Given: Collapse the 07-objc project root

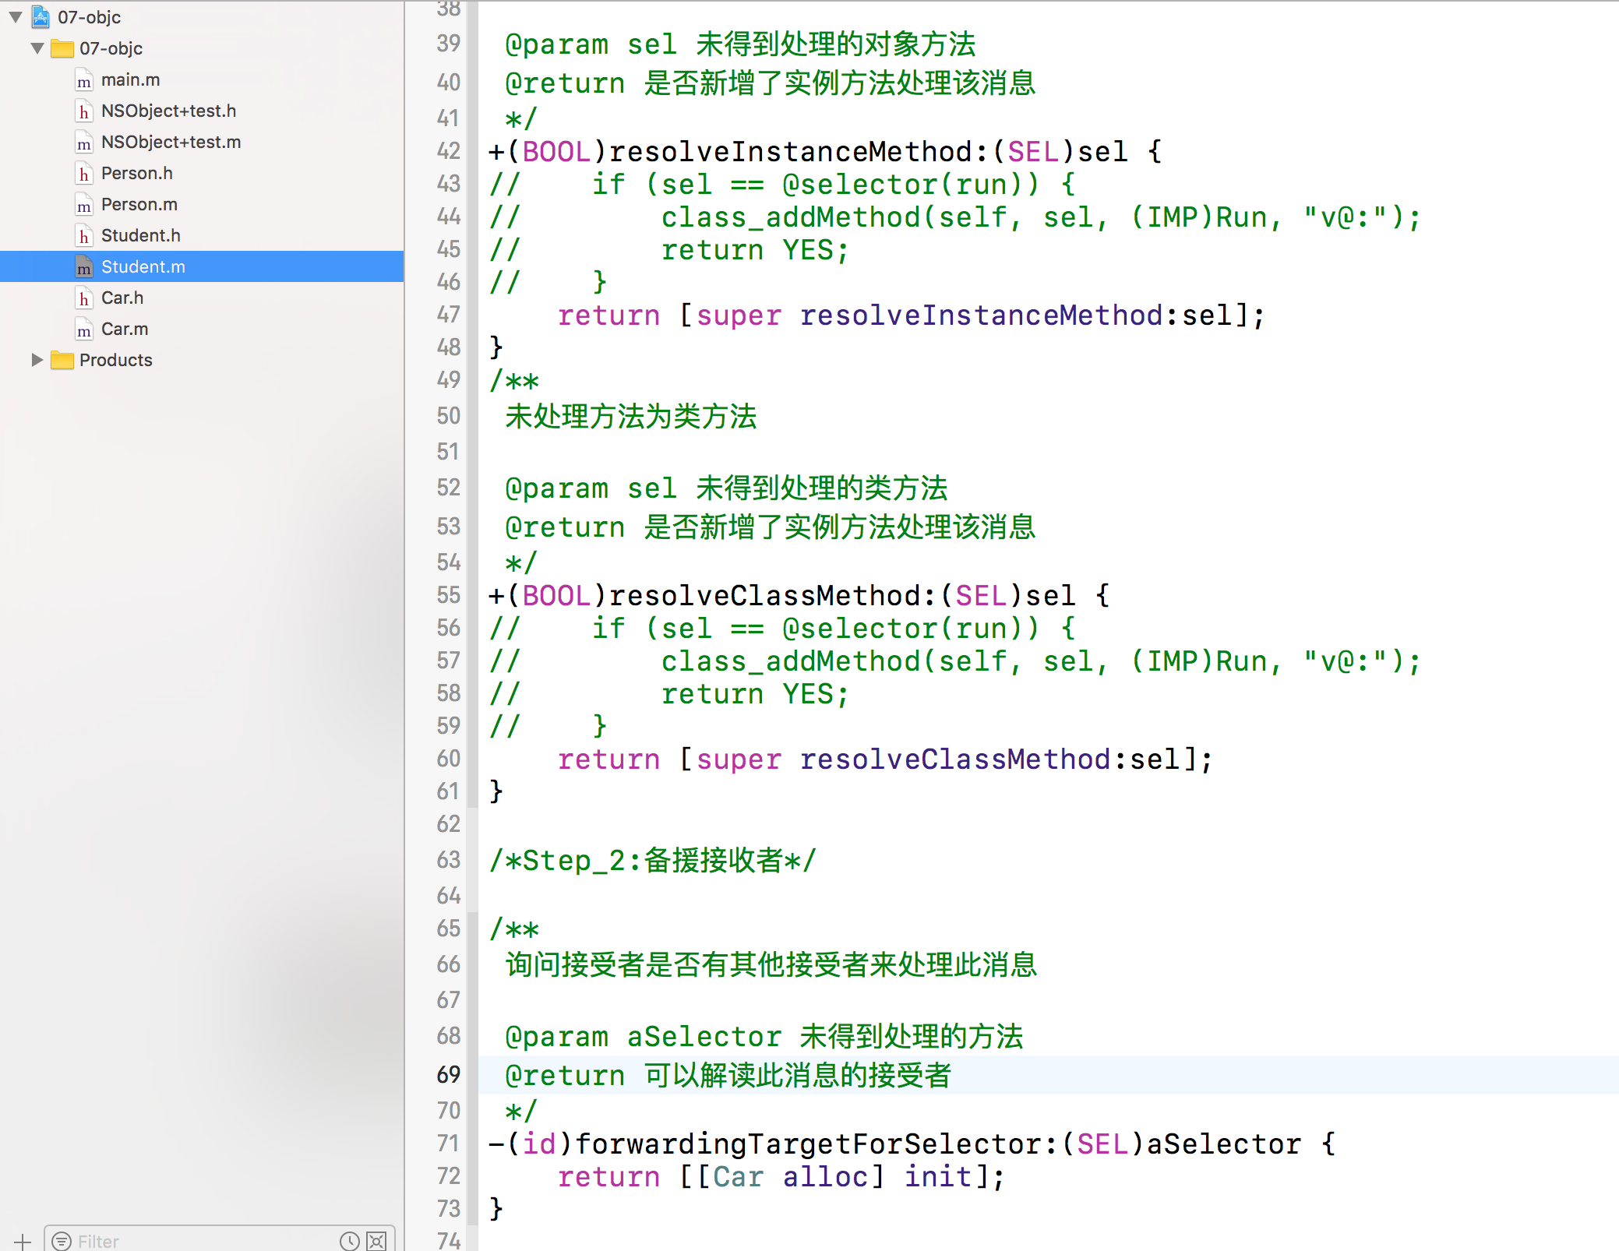Looking at the screenshot, I should (x=16, y=17).
